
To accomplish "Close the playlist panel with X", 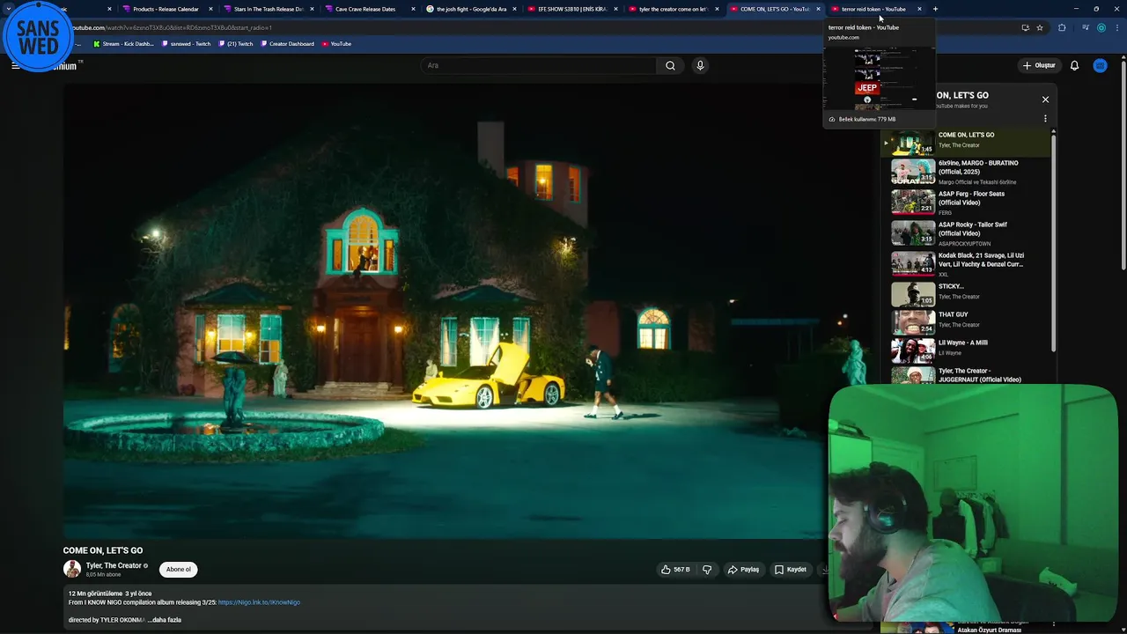I will point(1045,100).
